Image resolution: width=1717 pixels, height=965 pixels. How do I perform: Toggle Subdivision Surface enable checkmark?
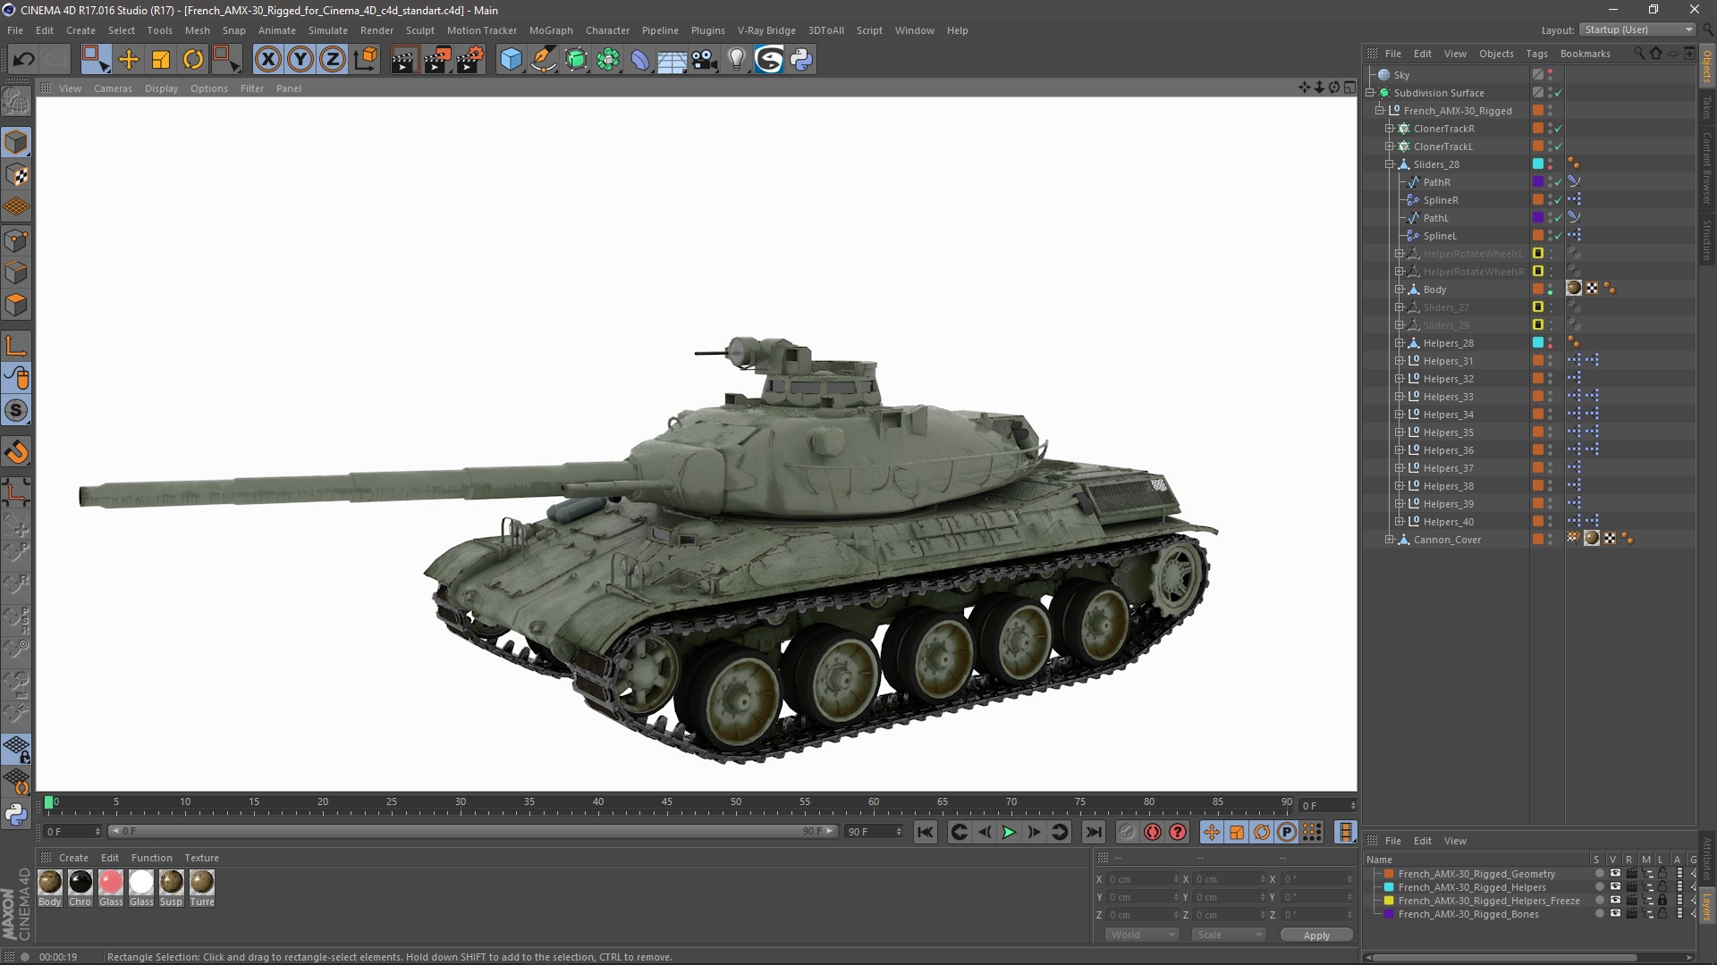point(1559,93)
